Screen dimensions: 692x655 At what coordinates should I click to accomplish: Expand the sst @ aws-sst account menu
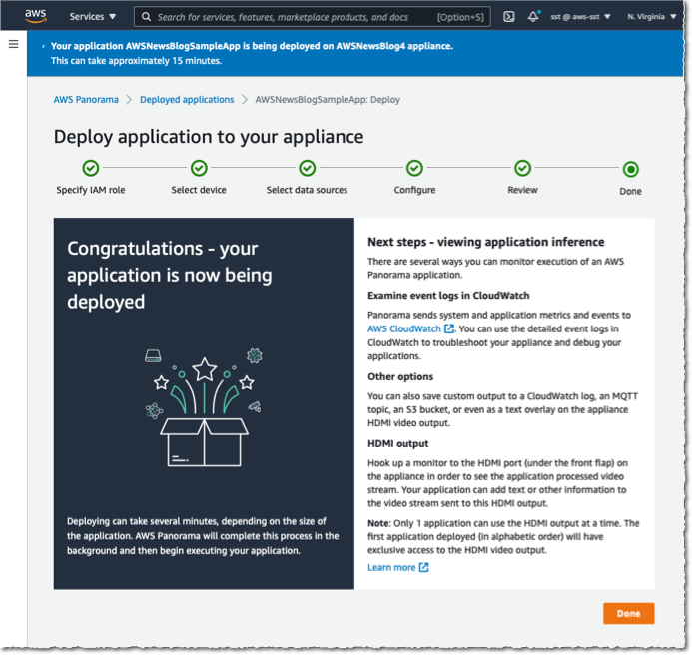pos(580,17)
